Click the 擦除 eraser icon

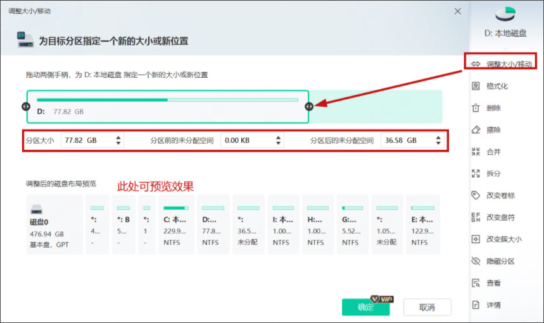click(476, 130)
